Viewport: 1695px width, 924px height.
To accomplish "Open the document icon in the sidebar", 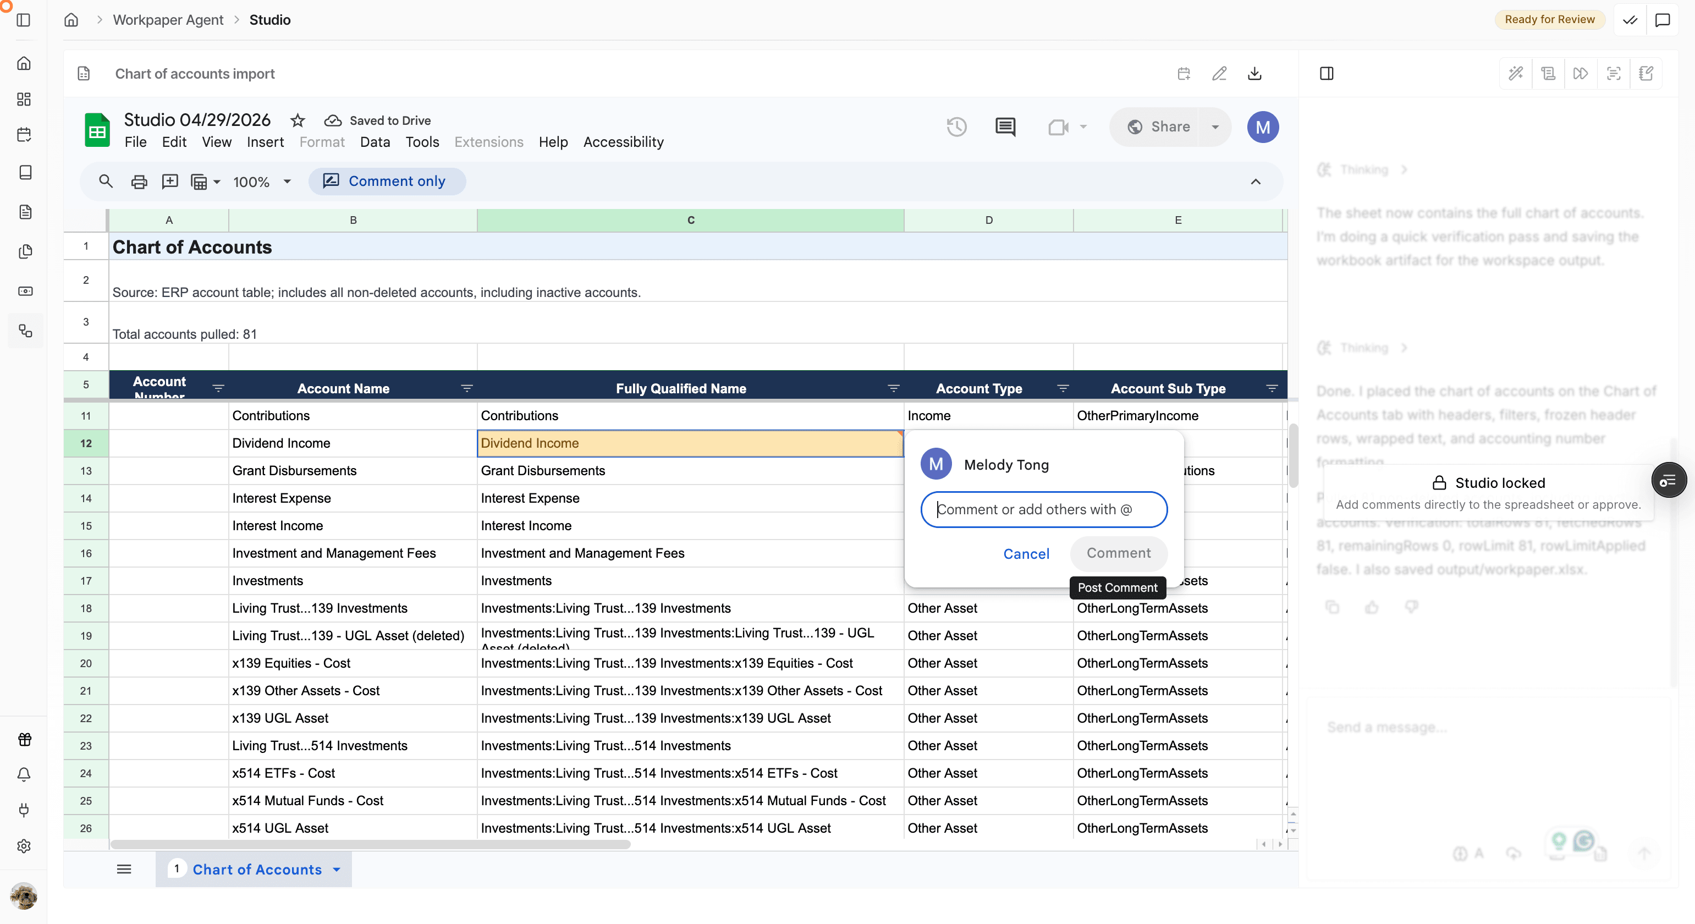I will [25, 212].
